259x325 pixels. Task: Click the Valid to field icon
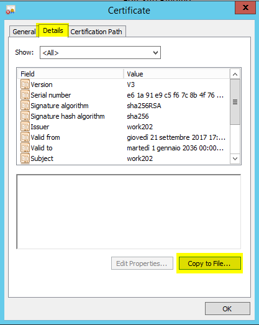25,148
